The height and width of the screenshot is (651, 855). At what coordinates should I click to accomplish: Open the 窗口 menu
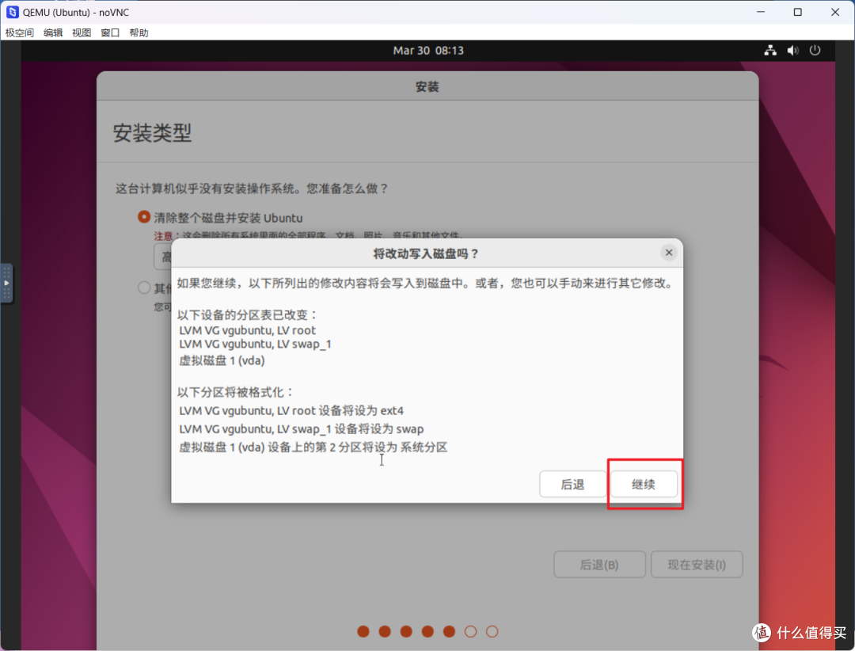click(x=110, y=32)
